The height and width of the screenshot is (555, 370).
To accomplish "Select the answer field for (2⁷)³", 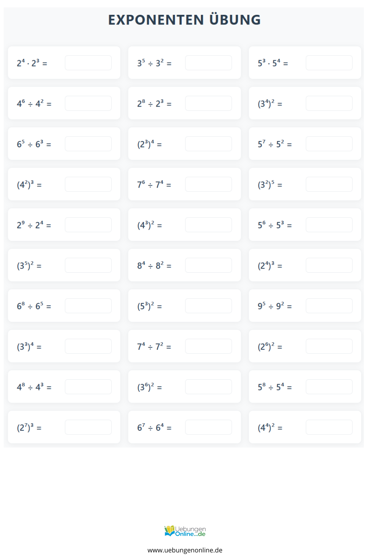I will point(88,427).
